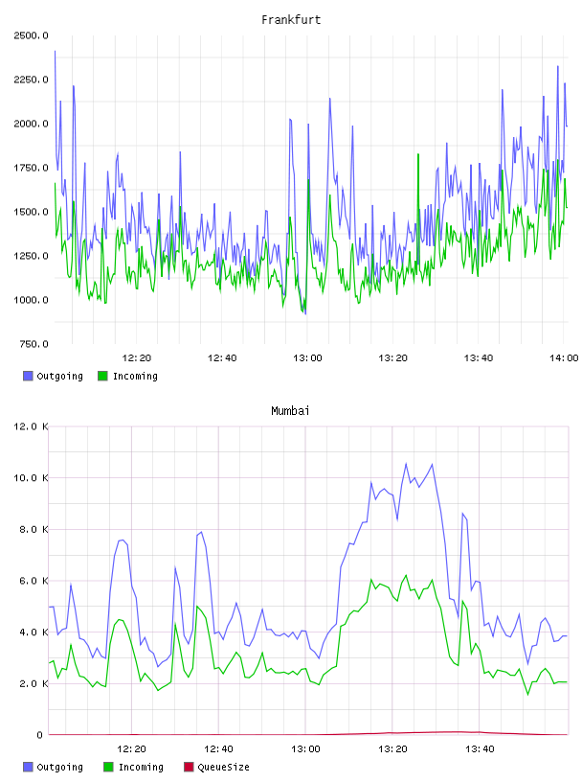Viewport: 582px width, 782px height.
Task: Click the 2500.0 y-axis label in the Frankfurt chart
Action: click(31, 35)
